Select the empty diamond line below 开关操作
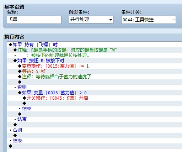 click(x=95, y=103)
